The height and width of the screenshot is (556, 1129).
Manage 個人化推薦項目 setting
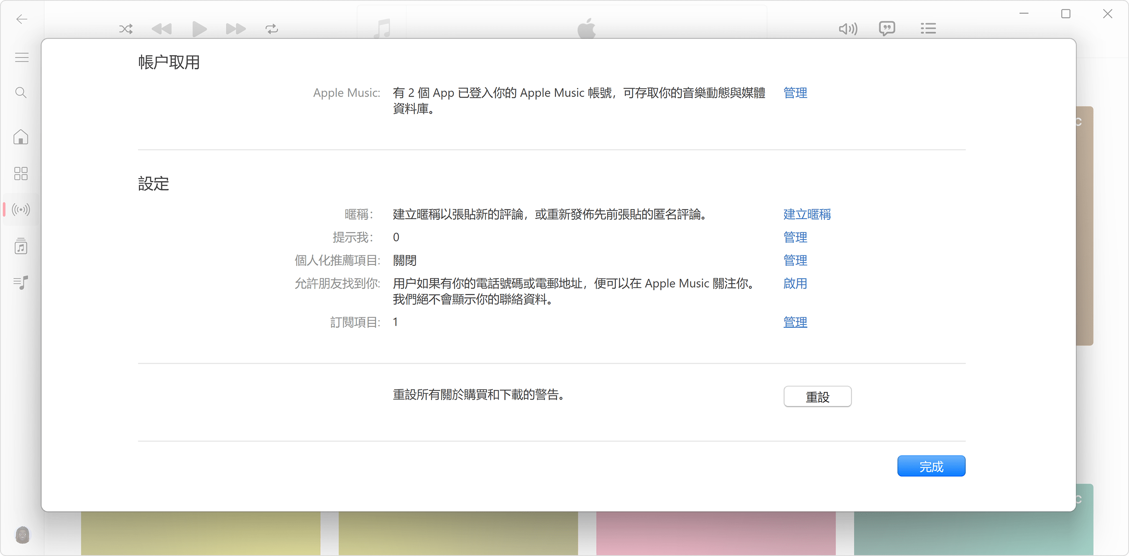tap(795, 261)
